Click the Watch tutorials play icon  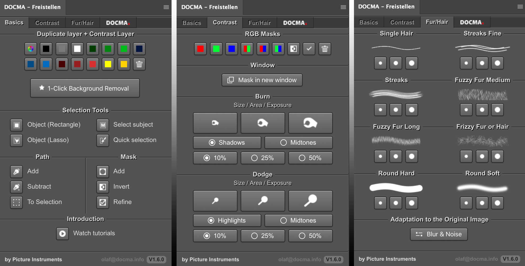tap(62, 233)
